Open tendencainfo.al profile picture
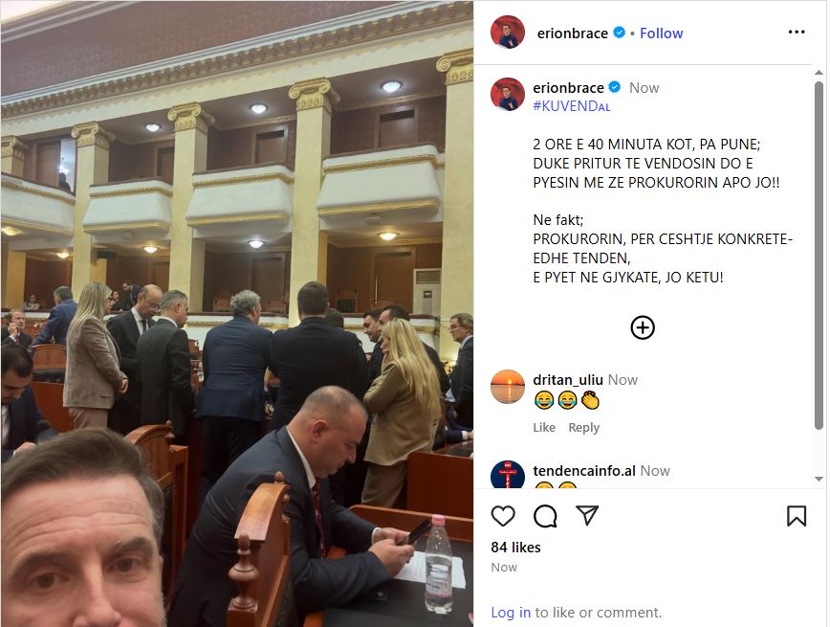 tap(507, 475)
